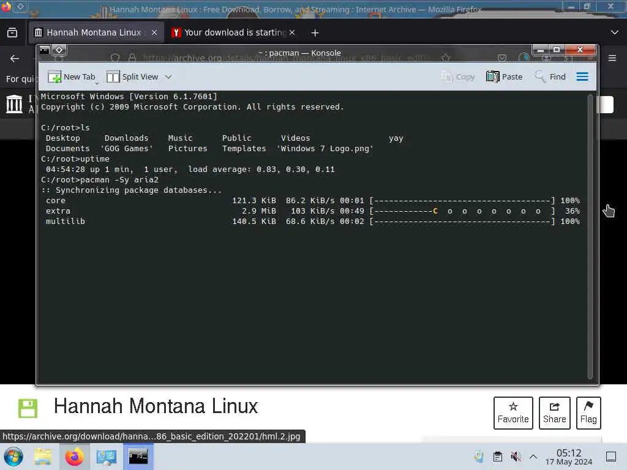Click Konsole terminal icon in taskbar
The height and width of the screenshot is (470, 627).
(138, 457)
